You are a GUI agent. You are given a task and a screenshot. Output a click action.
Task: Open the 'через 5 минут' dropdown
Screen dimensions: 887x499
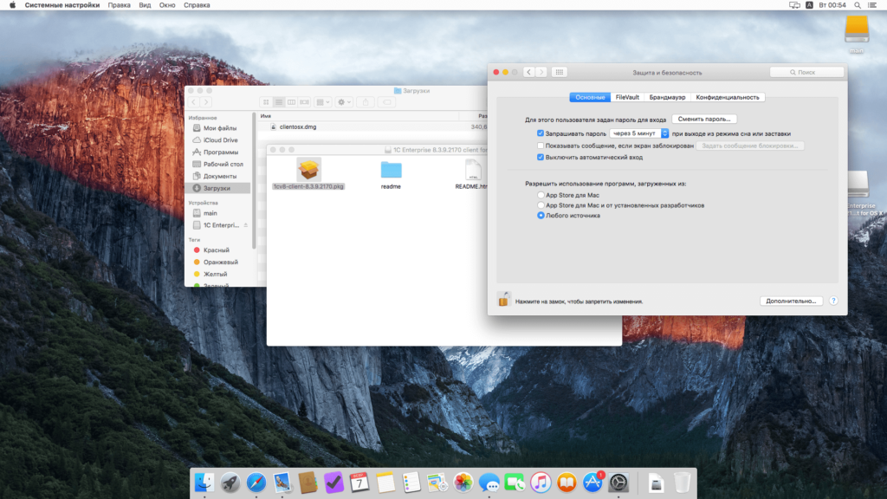tap(639, 133)
